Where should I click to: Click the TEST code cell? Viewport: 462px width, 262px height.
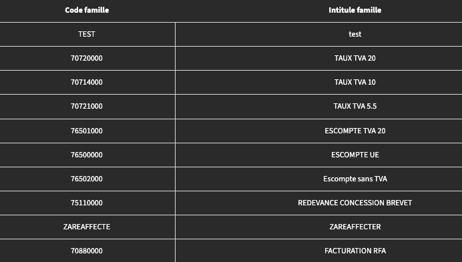[x=87, y=34]
